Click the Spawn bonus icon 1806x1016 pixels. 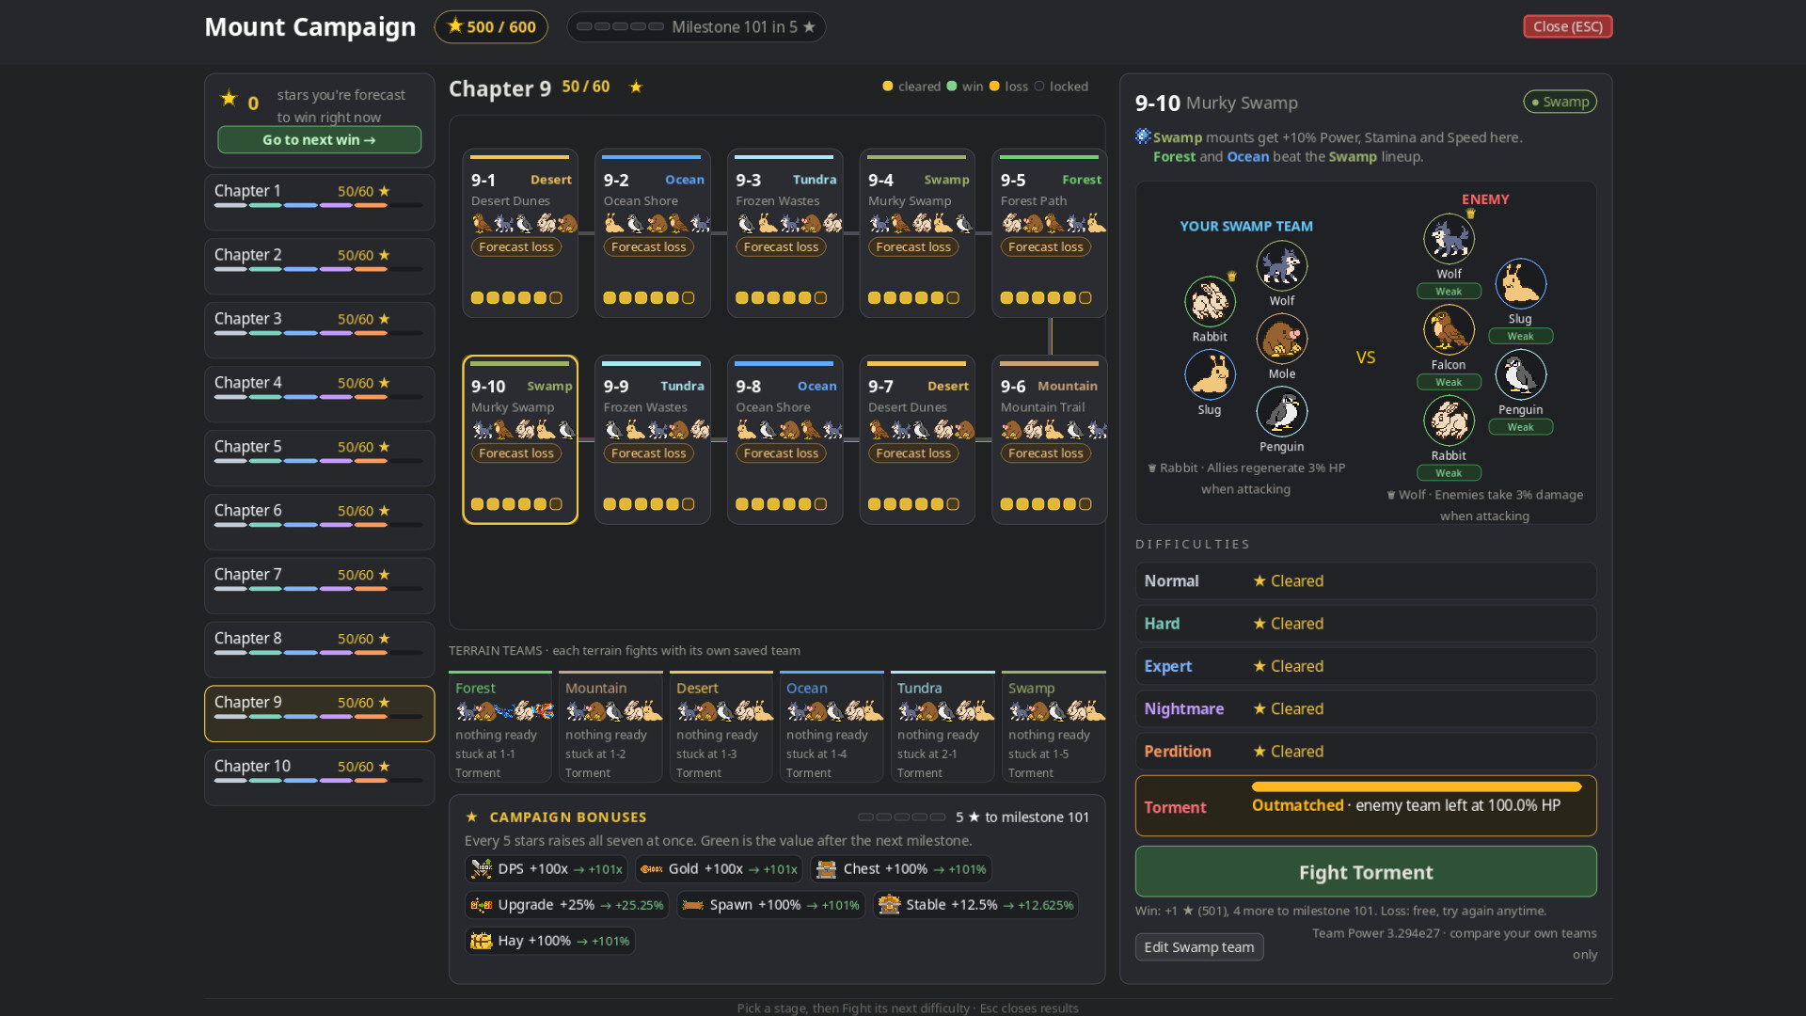693,905
